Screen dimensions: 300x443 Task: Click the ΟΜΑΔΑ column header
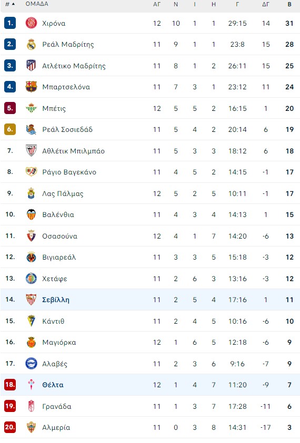click(37, 4)
